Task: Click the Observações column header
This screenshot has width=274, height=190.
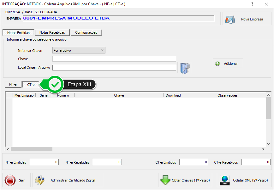Action: pyautogui.click(x=228, y=95)
